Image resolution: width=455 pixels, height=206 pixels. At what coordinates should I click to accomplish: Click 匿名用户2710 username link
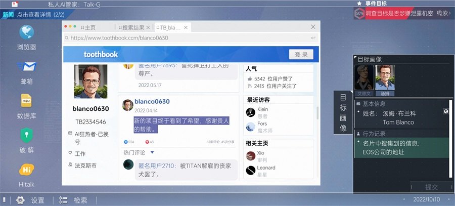coord(157,166)
